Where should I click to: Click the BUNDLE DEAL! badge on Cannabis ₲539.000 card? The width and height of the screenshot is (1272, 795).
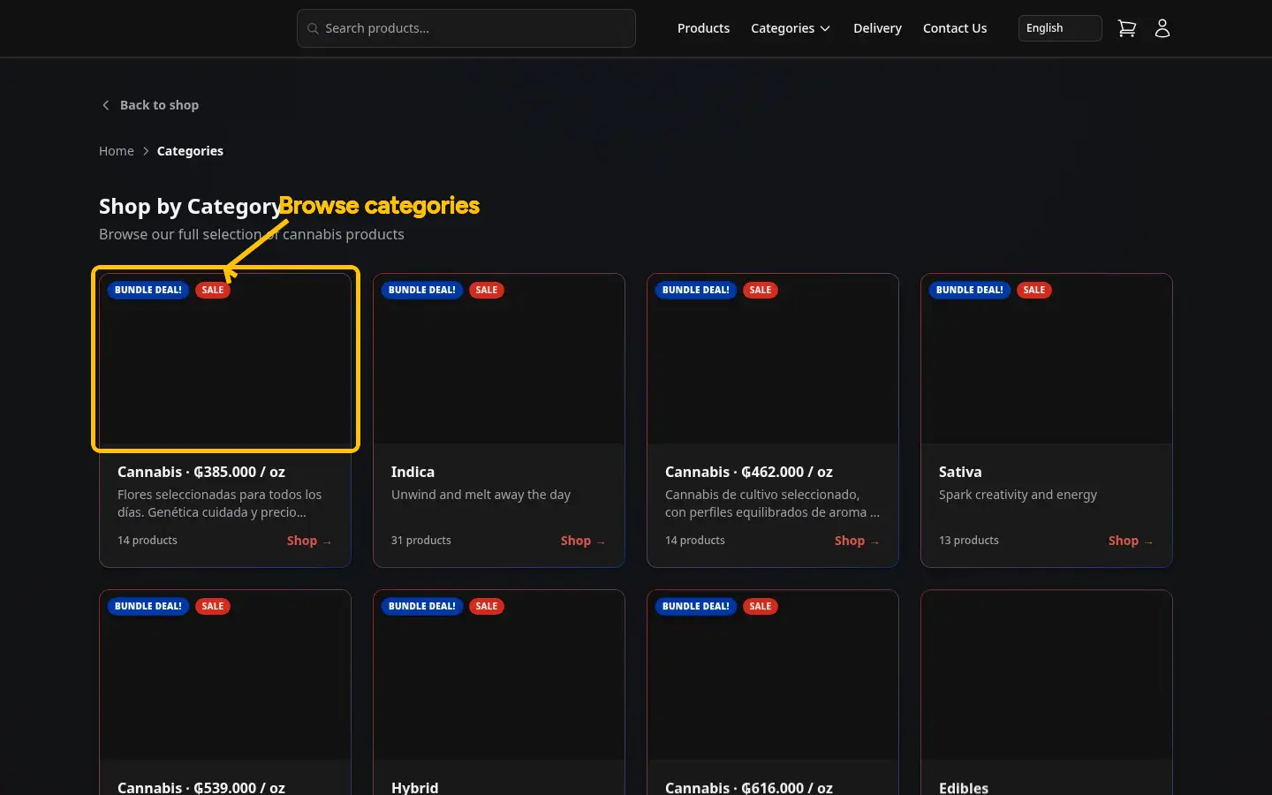(148, 606)
